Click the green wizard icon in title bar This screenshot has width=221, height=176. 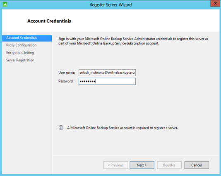5,5
